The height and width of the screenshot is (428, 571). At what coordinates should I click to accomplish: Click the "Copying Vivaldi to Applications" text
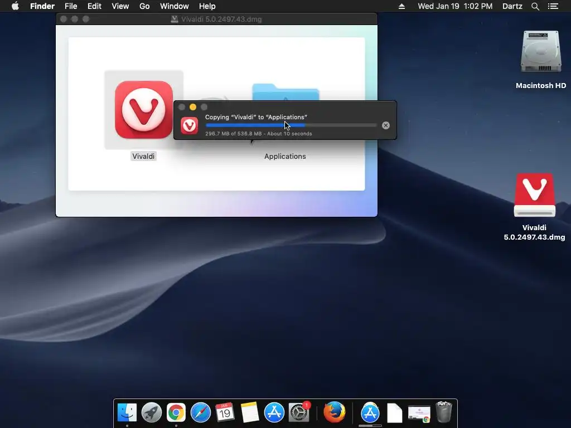point(256,117)
